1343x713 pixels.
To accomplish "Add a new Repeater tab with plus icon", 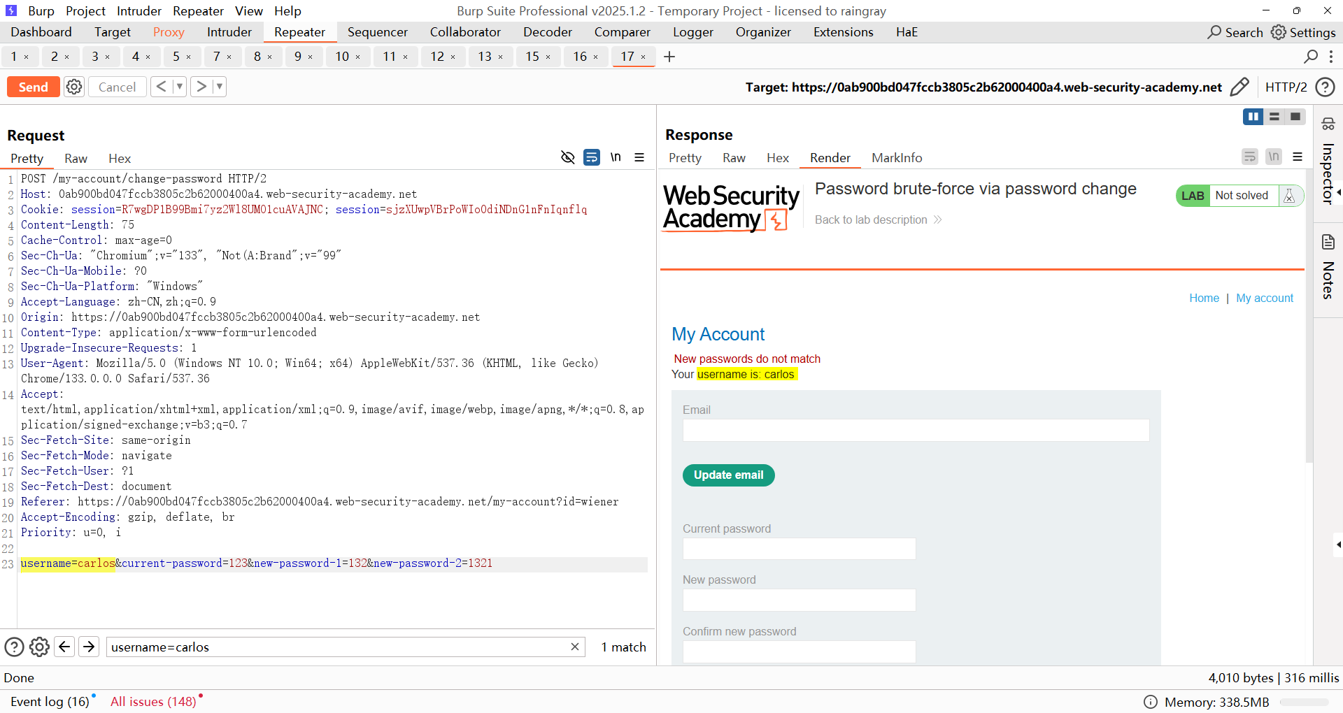I will (669, 57).
